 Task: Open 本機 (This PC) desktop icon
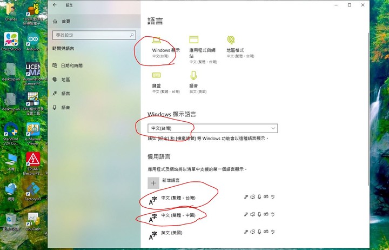pos(11,162)
